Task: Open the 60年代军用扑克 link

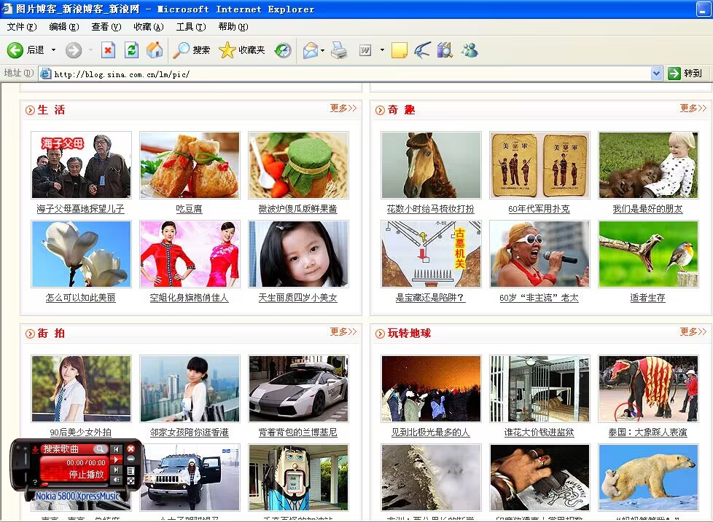Action: point(539,209)
